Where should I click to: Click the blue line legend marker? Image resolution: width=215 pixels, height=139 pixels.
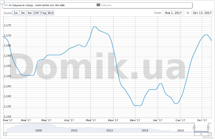[6, 5]
